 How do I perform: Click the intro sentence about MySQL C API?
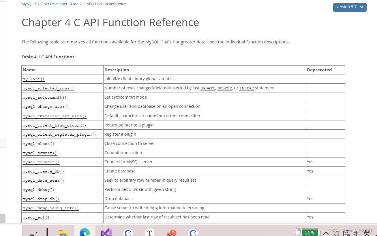pos(155,42)
